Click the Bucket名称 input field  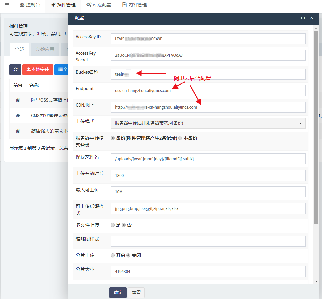(x=208, y=74)
